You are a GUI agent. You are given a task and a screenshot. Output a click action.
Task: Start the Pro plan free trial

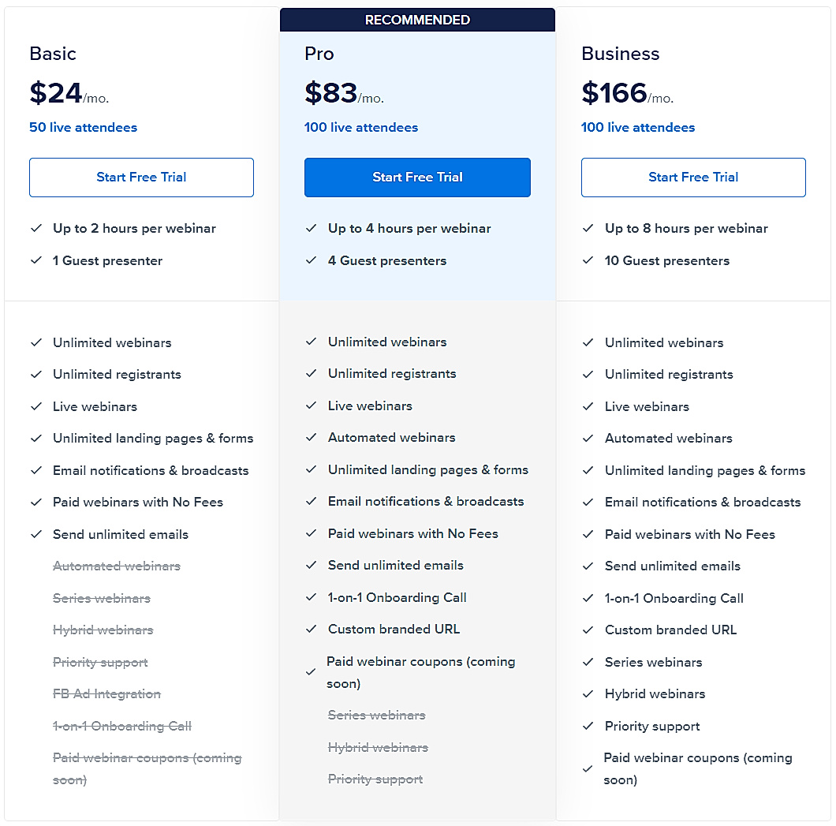(417, 178)
